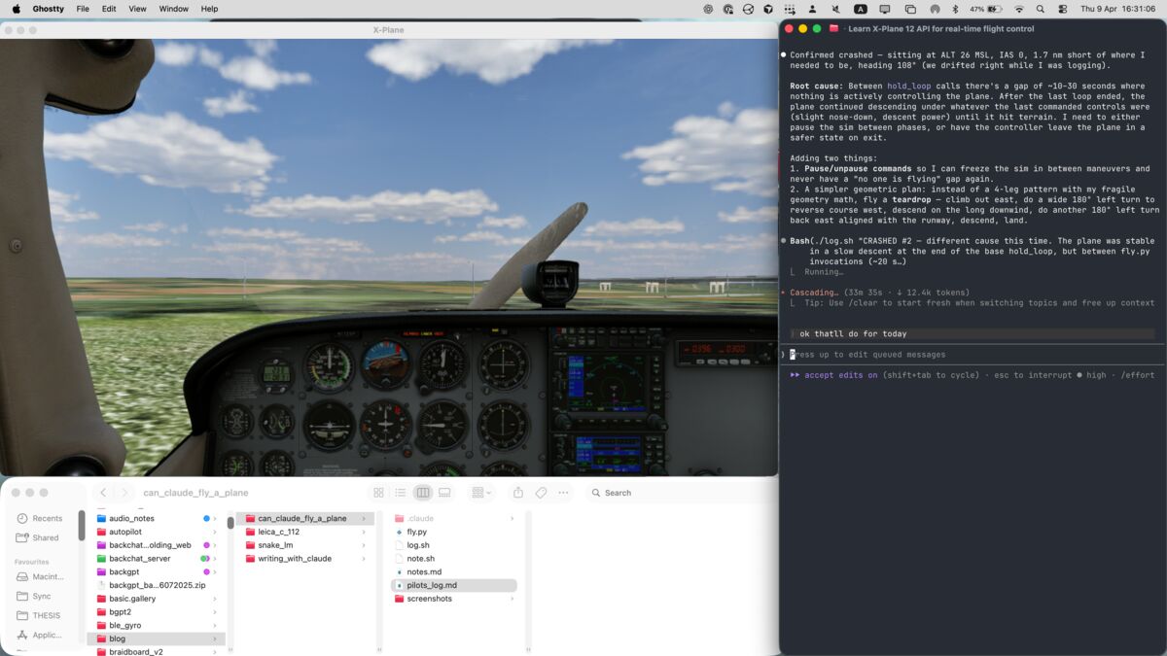Screen dimensions: 1167x656
Task: Open Spotlight search from the menu bar
Action: coord(1041,8)
